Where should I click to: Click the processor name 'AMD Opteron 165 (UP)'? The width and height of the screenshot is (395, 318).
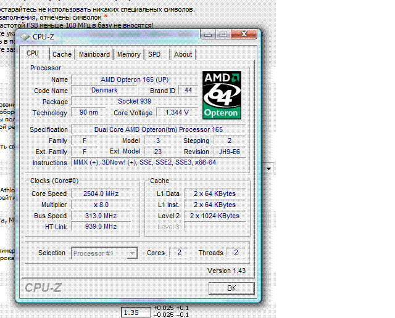[x=135, y=79]
